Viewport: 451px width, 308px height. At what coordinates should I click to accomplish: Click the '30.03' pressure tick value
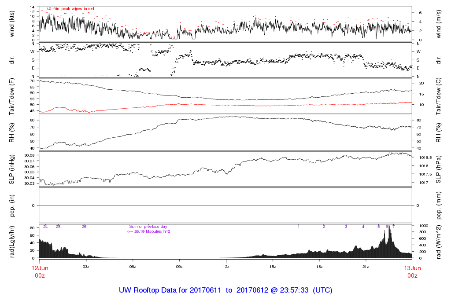pyautogui.click(x=30, y=183)
